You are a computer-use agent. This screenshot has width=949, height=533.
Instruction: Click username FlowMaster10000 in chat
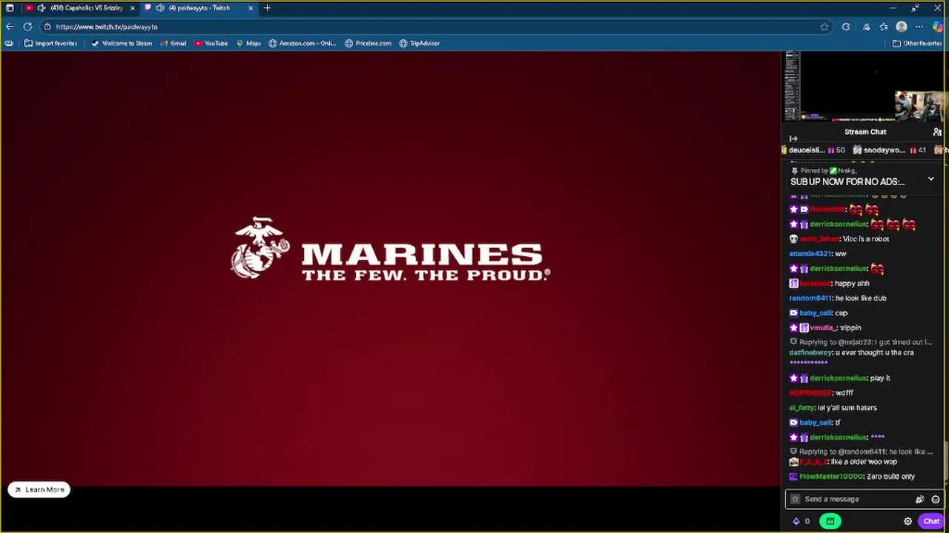click(x=831, y=477)
